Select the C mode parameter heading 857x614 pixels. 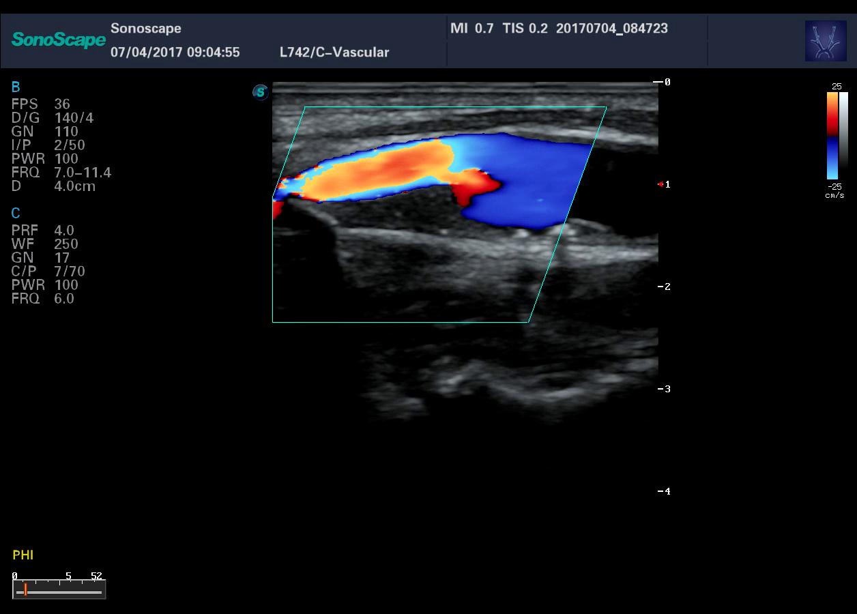point(16,214)
